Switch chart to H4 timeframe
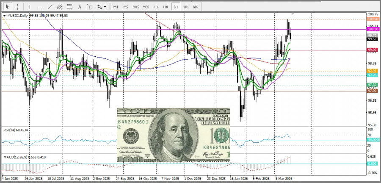381x183 pixels. pos(166,7)
